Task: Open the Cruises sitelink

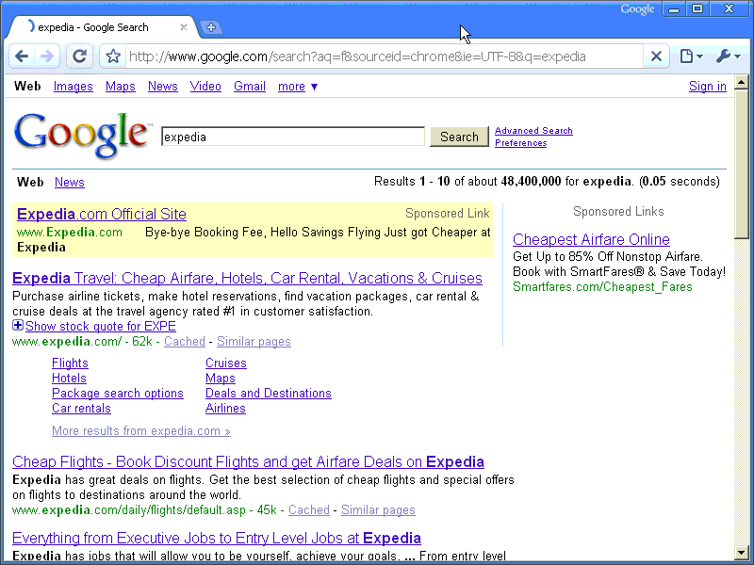Action: pyautogui.click(x=226, y=363)
